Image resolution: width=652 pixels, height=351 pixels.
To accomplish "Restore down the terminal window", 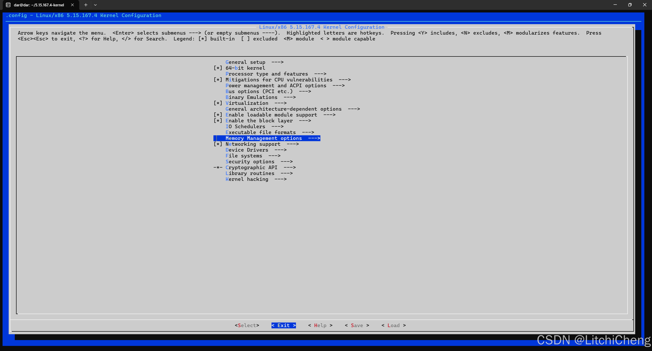I will pos(630,5).
